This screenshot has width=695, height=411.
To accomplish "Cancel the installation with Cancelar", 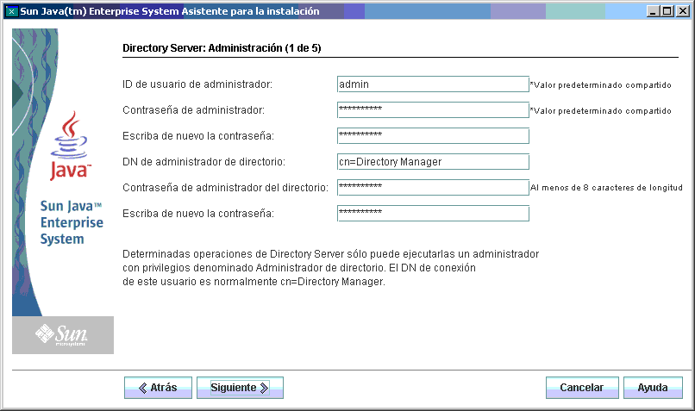I will point(582,388).
